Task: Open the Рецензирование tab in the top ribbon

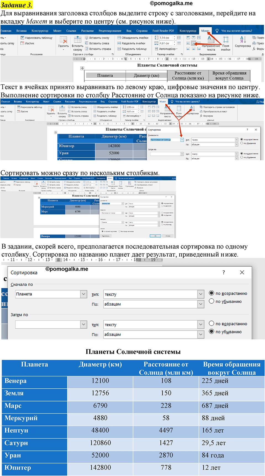Action: pos(110,31)
